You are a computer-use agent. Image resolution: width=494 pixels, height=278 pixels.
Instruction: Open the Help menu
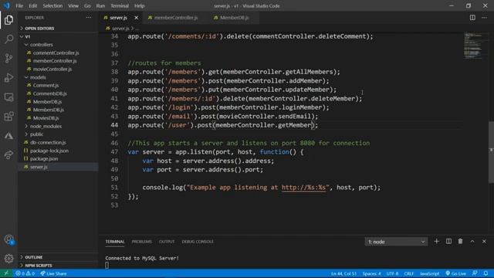(x=139, y=5)
